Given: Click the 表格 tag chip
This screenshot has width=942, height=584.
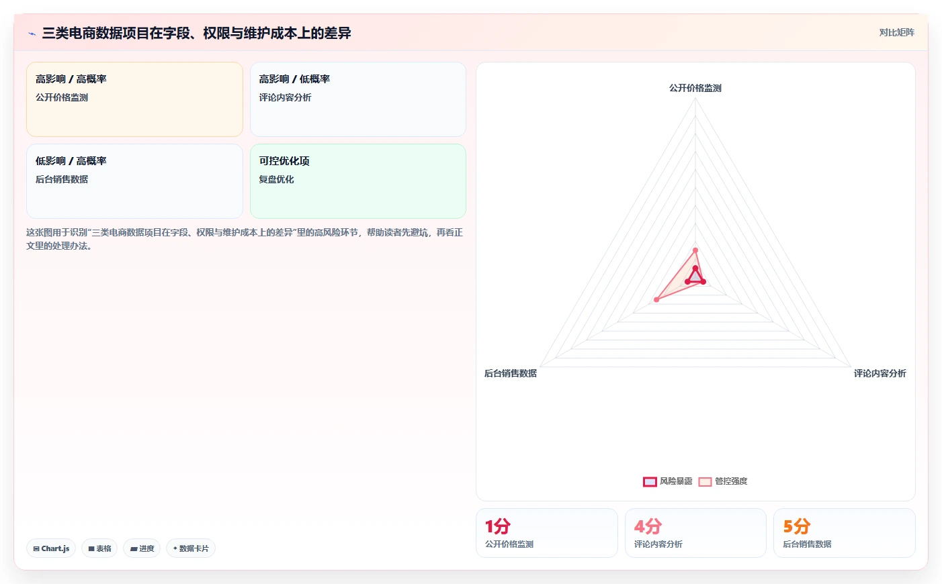Looking at the screenshot, I should (x=99, y=548).
